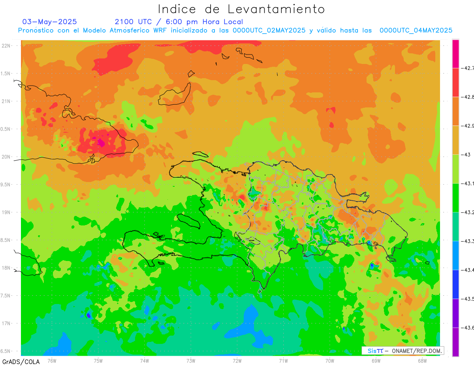Click the '-43.3' color bar label
The image size is (474, 366).
click(468, 241)
